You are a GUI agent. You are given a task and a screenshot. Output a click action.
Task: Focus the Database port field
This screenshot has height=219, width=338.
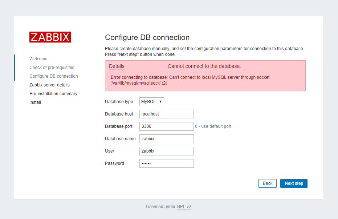166,126
